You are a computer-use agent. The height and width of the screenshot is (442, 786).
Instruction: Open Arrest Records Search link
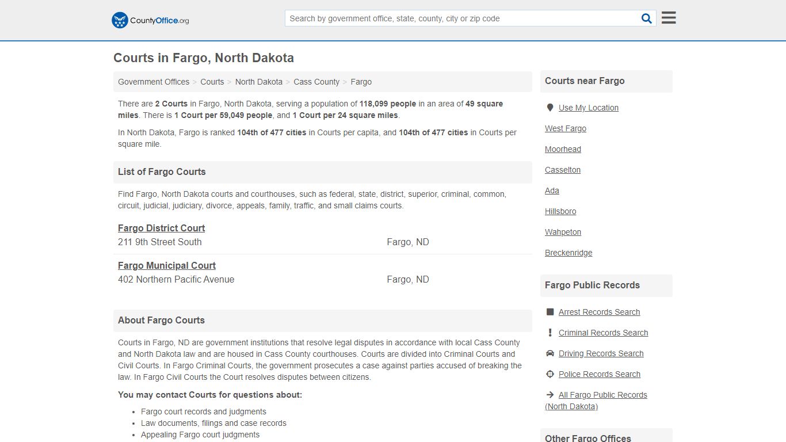pos(599,312)
